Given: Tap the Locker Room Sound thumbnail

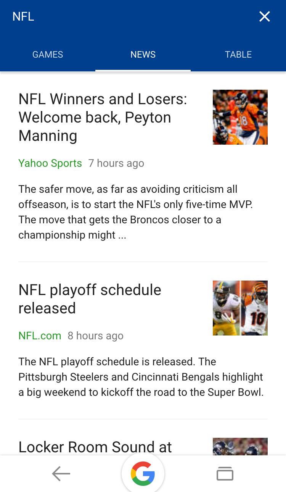Looking at the screenshot, I should point(240,447).
